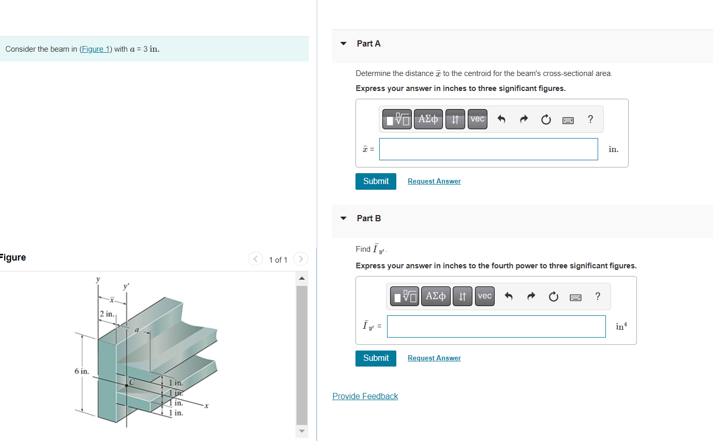Click the next figure navigation arrow
Viewport: 713px width, 441px height.
pyautogui.click(x=301, y=259)
